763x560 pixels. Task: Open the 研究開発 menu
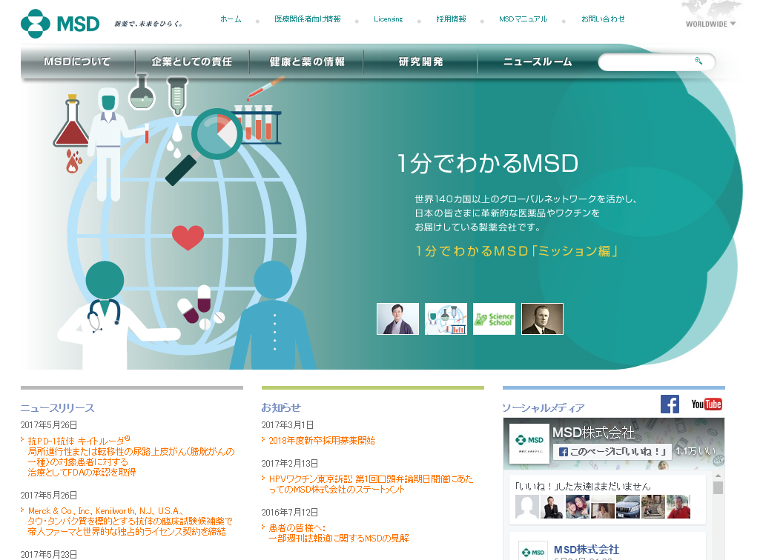click(420, 61)
